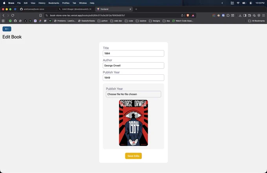267x173 pixels.
Task: Expand the dsa bookmarks folder
Action: point(166,21)
